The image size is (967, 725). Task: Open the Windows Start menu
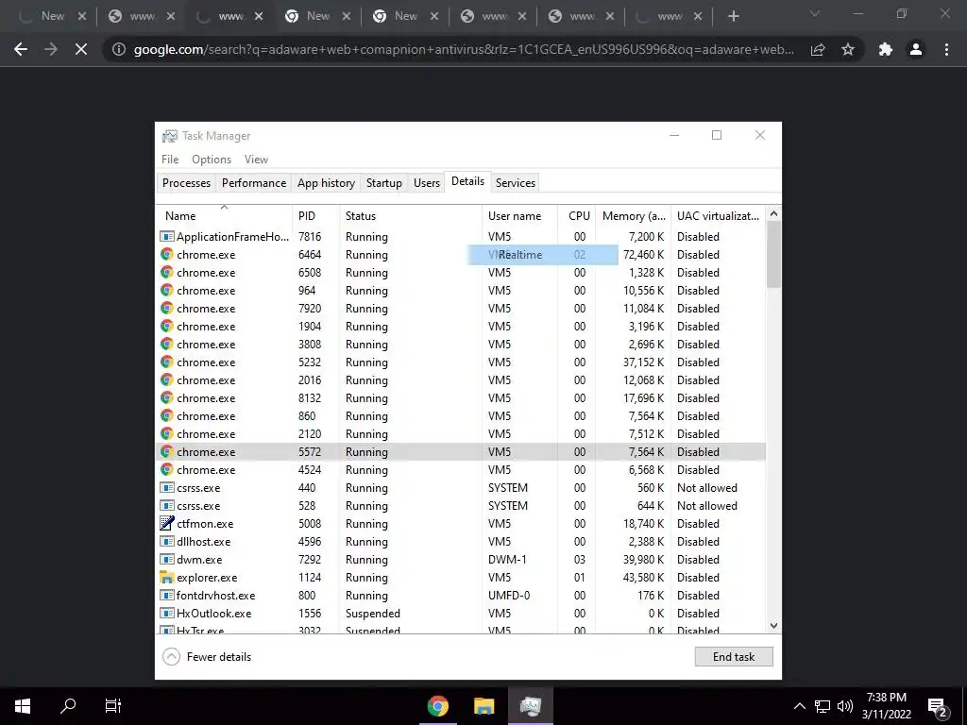tap(23, 706)
